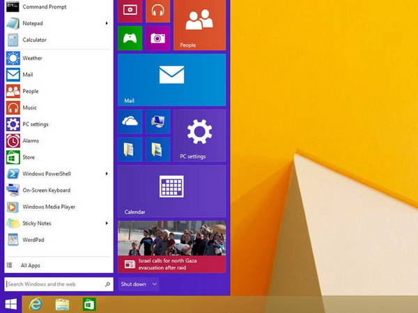Open the Xbox Games tile
Screen dimensions: 418x313
point(130,38)
